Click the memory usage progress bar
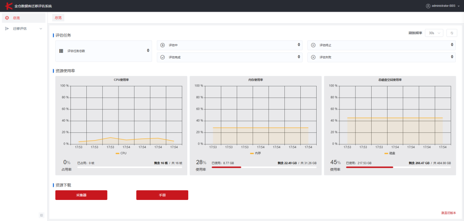 [264, 167]
